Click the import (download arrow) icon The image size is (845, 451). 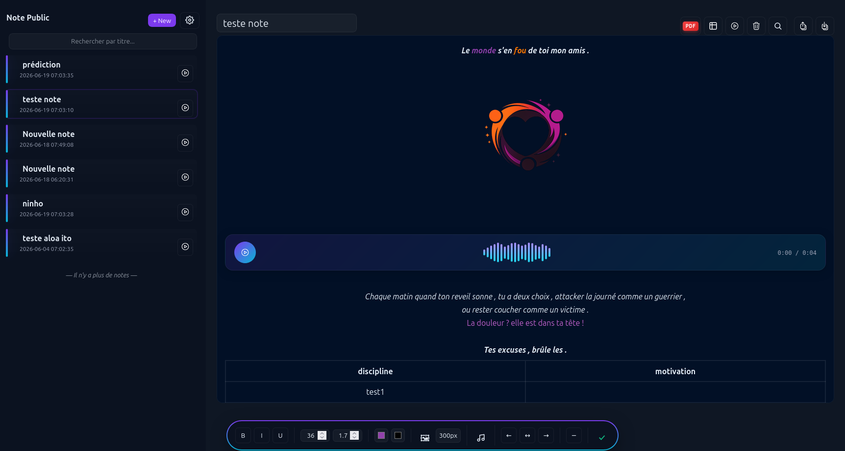click(x=825, y=26)
